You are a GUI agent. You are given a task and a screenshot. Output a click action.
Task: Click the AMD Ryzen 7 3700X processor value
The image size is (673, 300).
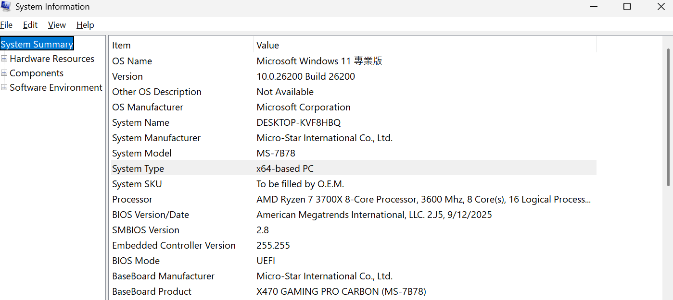pos(424,199)
